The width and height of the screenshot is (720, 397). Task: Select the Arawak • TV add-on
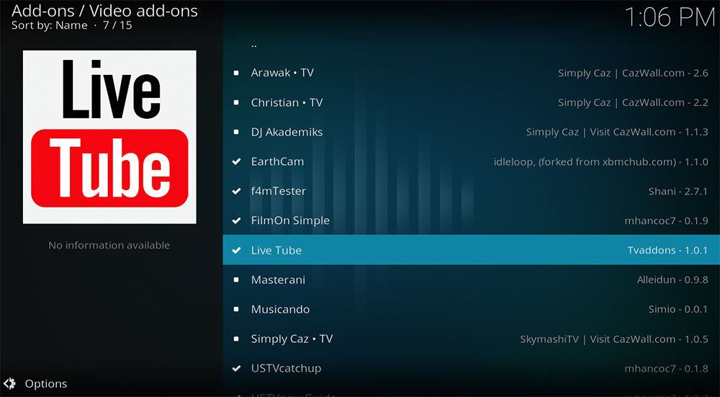pos(471,73)
